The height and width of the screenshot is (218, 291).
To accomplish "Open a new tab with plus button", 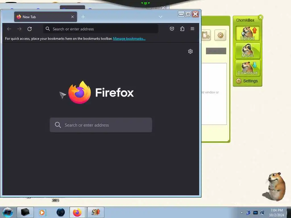I will click(83, 17).
